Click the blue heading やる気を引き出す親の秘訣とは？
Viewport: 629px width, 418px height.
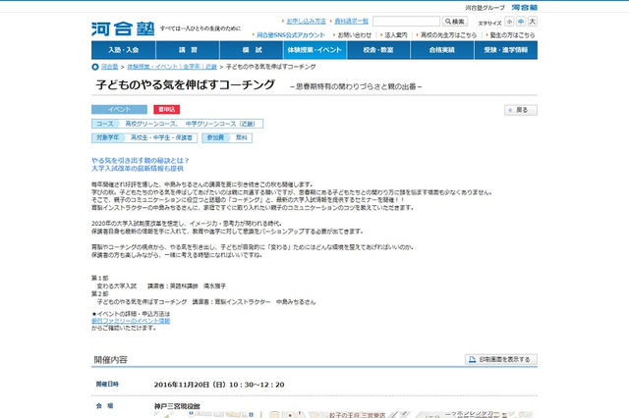click(140, 161)
